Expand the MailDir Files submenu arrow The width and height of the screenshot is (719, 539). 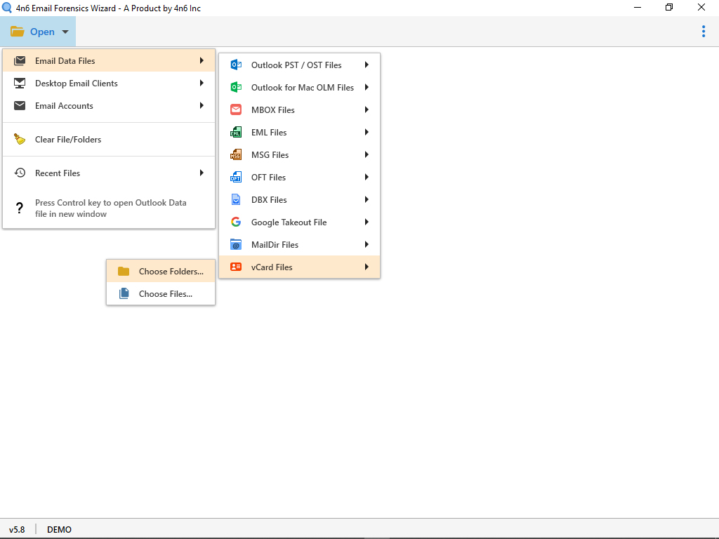(367, 244)
